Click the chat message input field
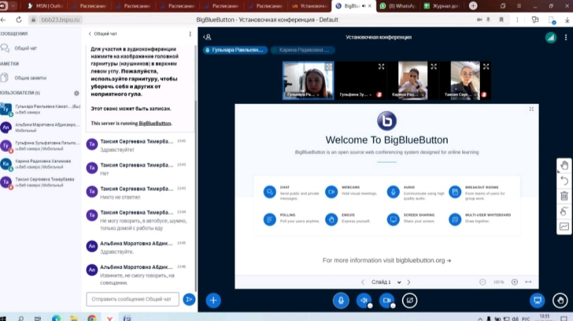 click(132, 299)
